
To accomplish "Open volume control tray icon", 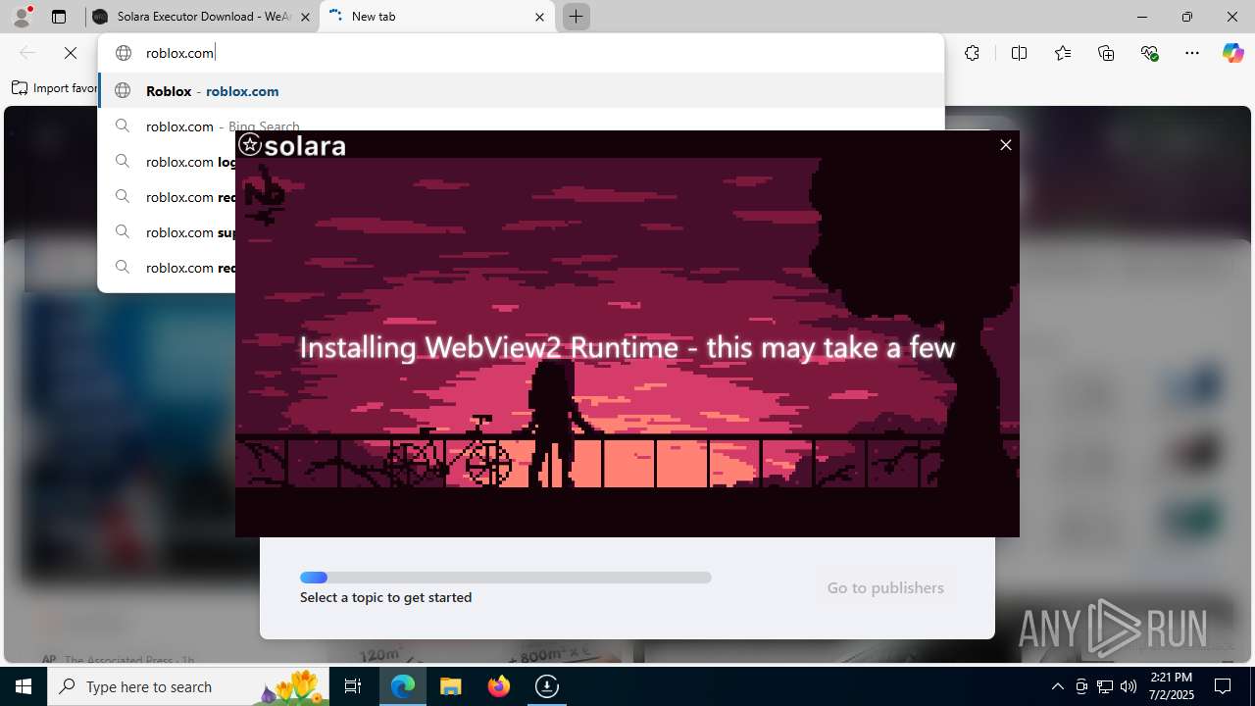I will [1129, 686].
